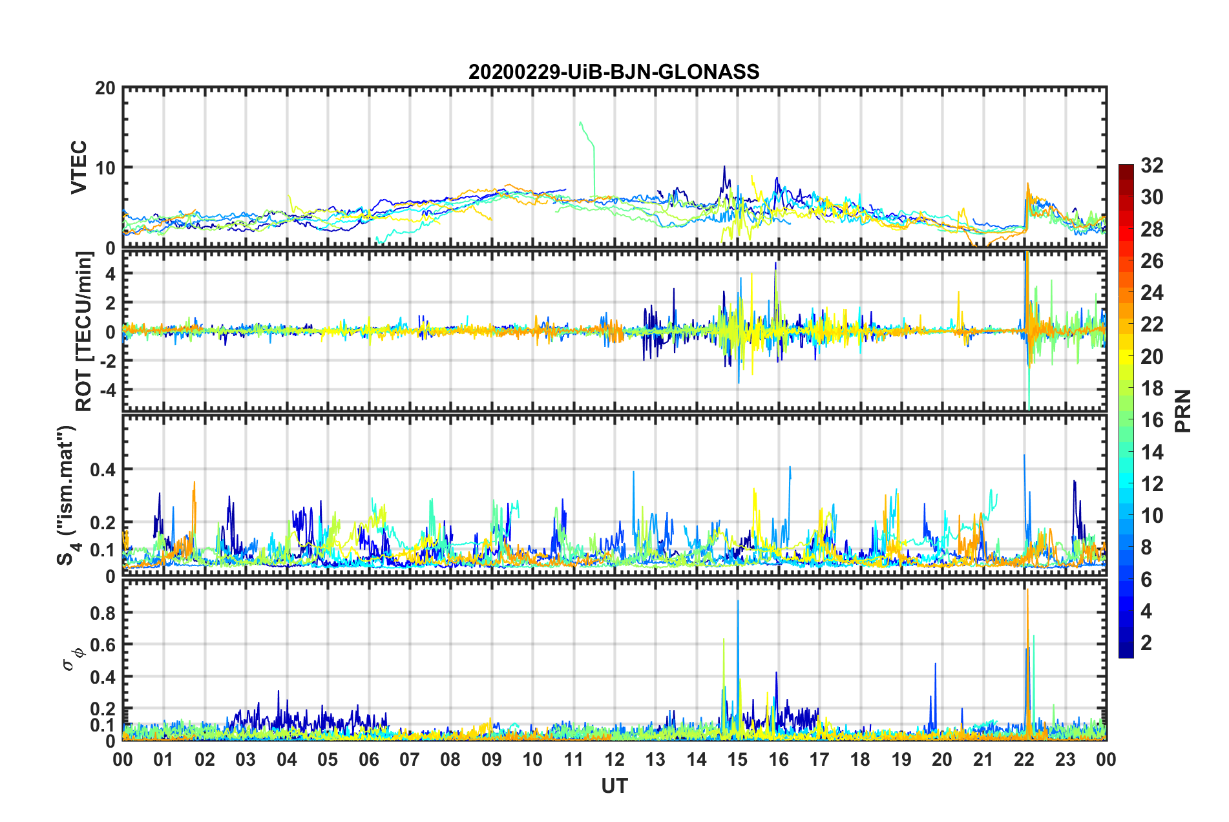Viewport: 1229px width, 822px height.
Task: Click the PRN colorbar
Action: point(1126,411)
